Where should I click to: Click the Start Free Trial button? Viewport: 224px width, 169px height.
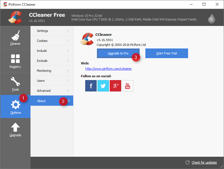coord(167,53)
